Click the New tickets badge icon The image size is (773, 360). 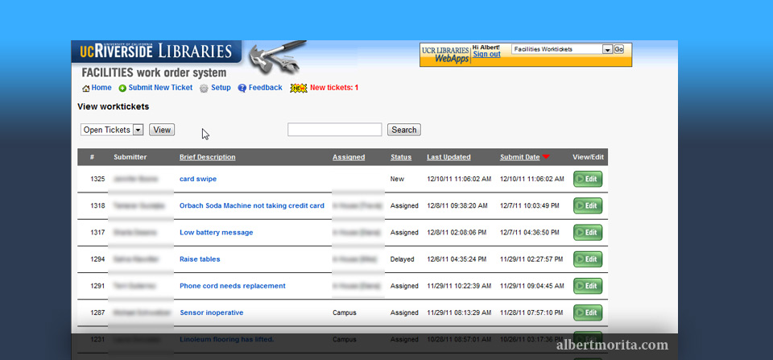(x=298, y=88)
